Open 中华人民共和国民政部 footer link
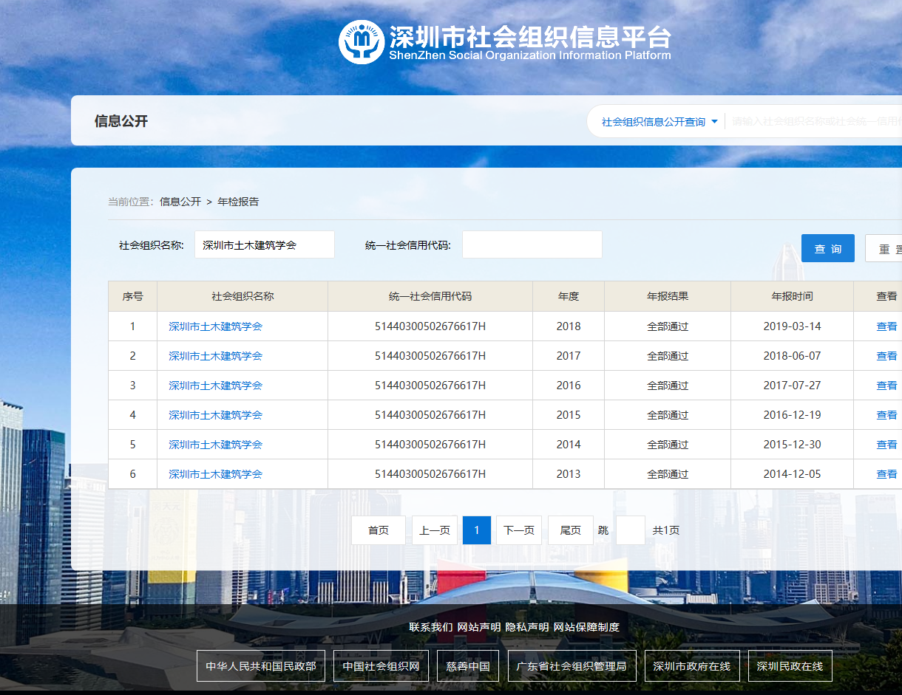Viewport: 902px width, 695px height. coord(261,666)
